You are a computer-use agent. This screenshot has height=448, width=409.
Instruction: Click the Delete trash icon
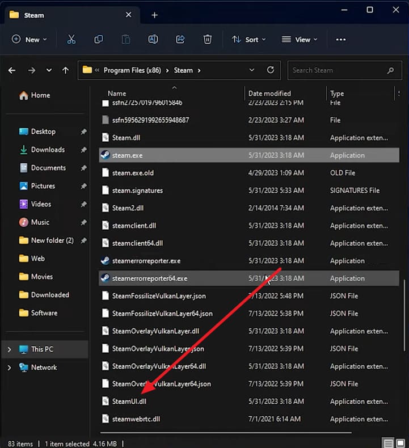point(208,40)
